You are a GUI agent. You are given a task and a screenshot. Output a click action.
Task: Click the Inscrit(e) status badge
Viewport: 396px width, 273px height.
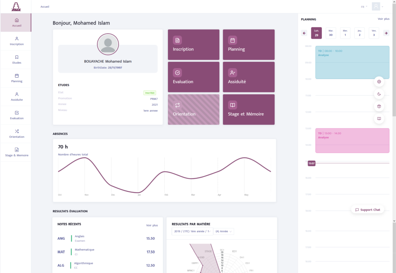[x=150, y=93]
